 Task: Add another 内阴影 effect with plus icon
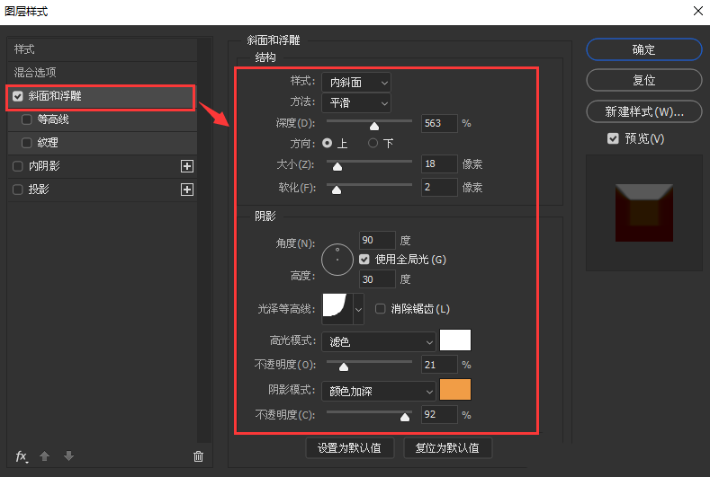coord(187,166)
